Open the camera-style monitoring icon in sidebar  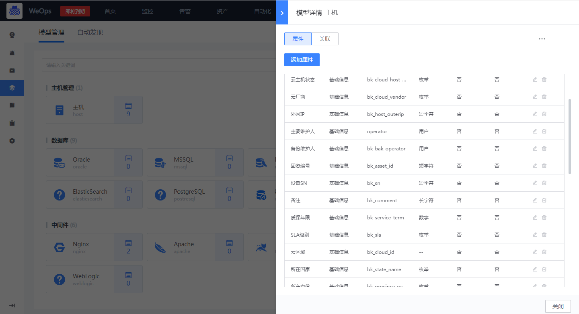tap(12, 34)
